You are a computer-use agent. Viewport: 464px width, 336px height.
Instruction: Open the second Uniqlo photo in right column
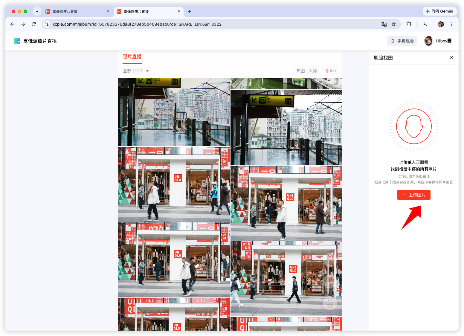(286, 279)
